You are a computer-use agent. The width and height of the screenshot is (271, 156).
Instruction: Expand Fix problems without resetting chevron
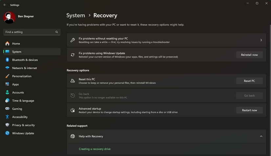pos(261,40)
